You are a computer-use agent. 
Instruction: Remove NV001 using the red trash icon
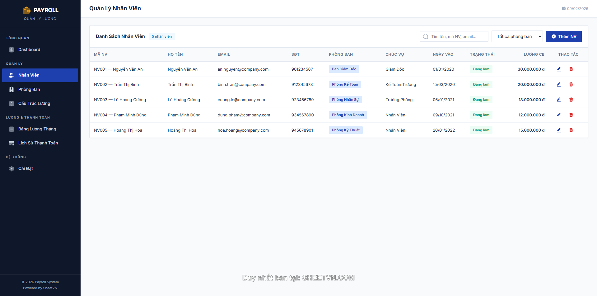tap(571, 69)
